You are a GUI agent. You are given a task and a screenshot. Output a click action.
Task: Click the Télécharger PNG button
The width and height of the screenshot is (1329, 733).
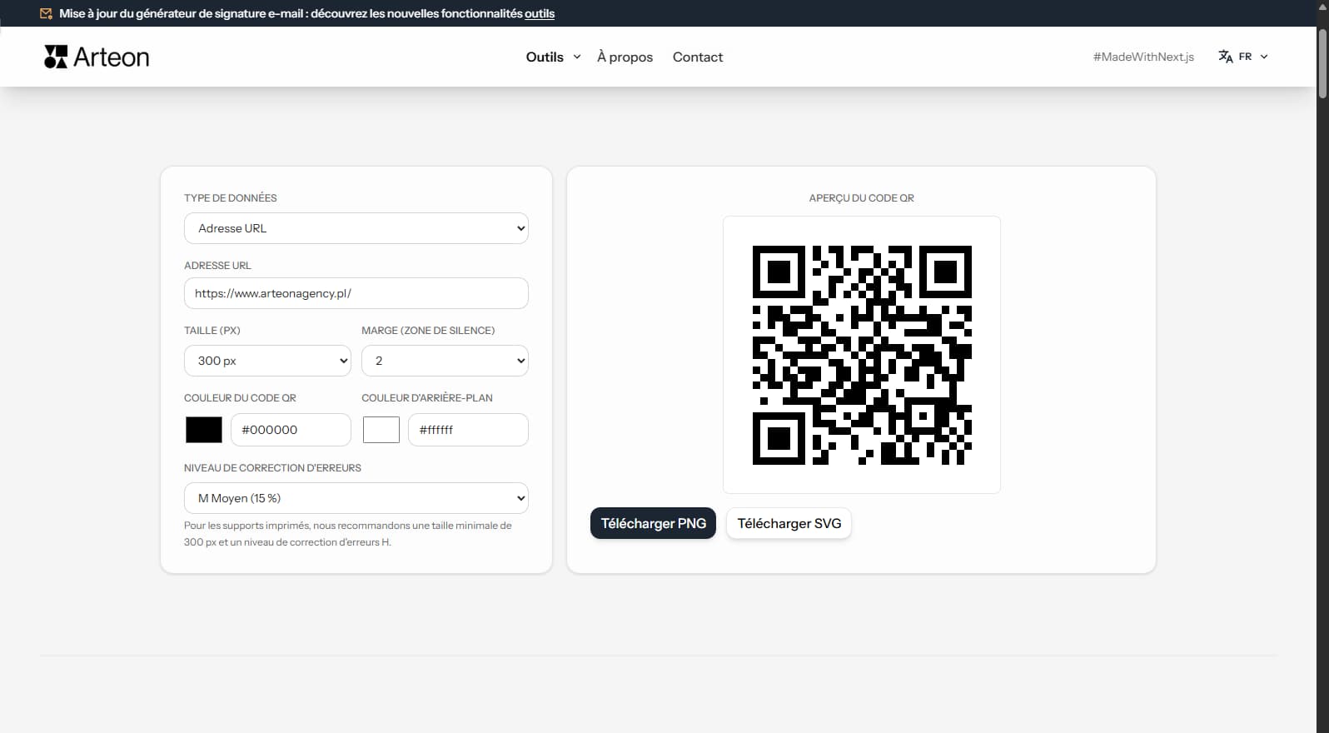(x=653, y=523)
